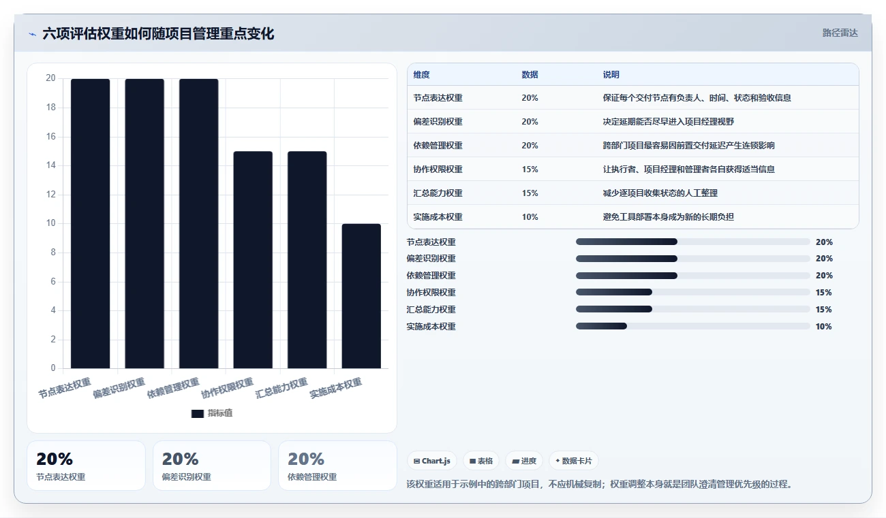Image resolution: width=886 pixels, height=518 pixels.
Task: Click the footnote 该权重适用于示例中的跨部门项目
Action: (x=600, y=485)
